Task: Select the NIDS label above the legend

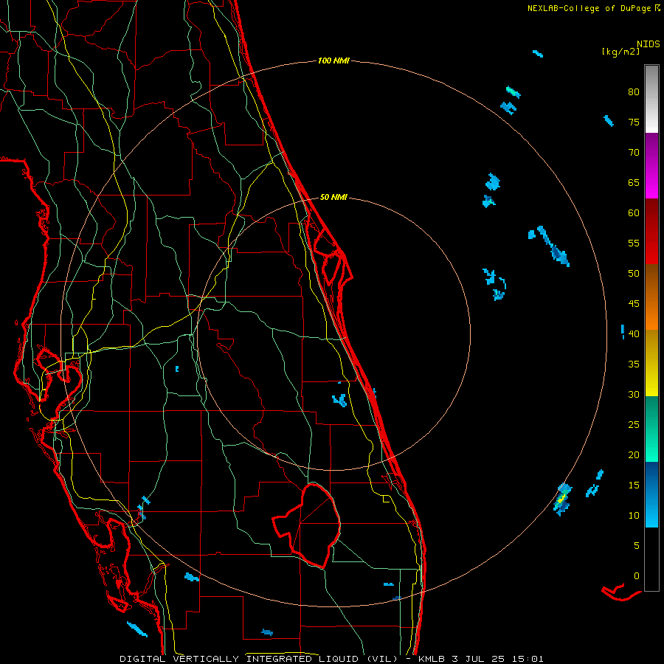Action: click(648, 44)
